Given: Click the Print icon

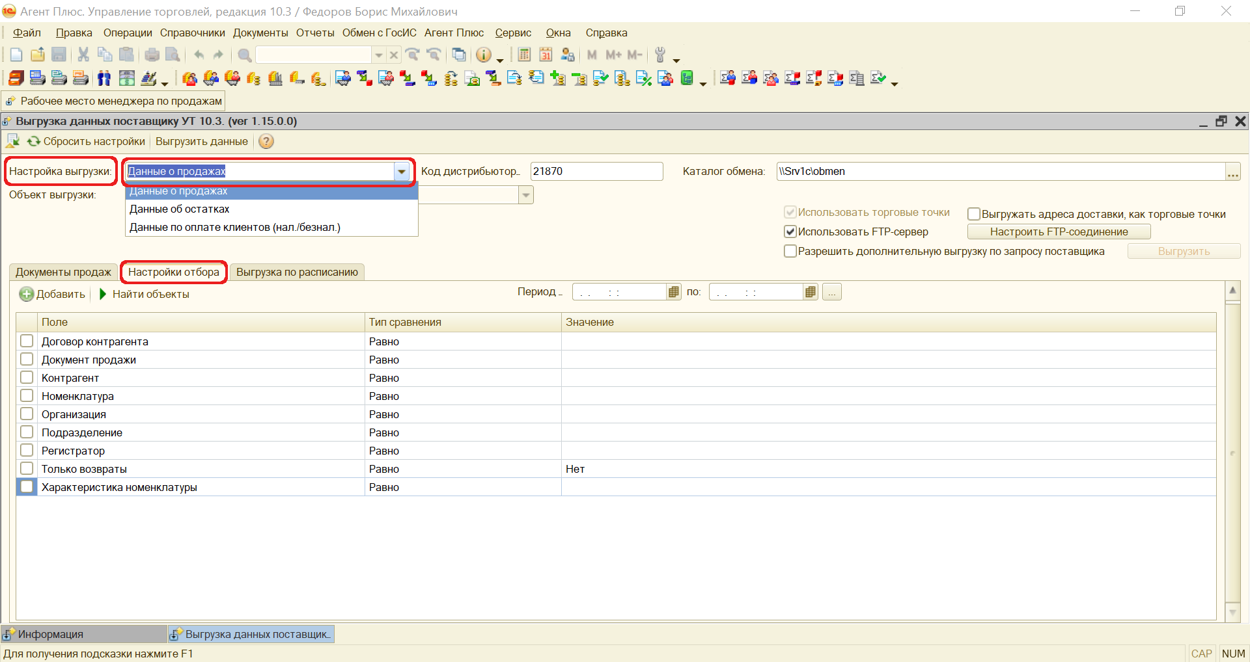Looking at the screenshot, I should point(152,55).
